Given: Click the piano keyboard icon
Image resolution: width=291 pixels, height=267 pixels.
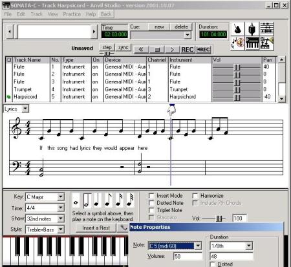Looking at the screenshot, I should point(252,43).
